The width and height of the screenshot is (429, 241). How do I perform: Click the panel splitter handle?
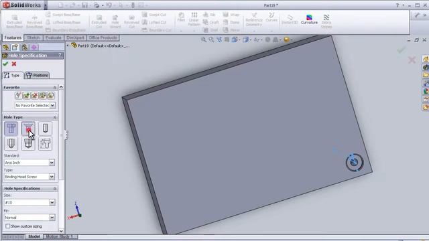tap(66, 135)
